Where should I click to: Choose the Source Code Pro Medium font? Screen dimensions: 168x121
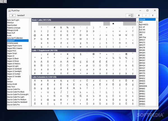17,99
